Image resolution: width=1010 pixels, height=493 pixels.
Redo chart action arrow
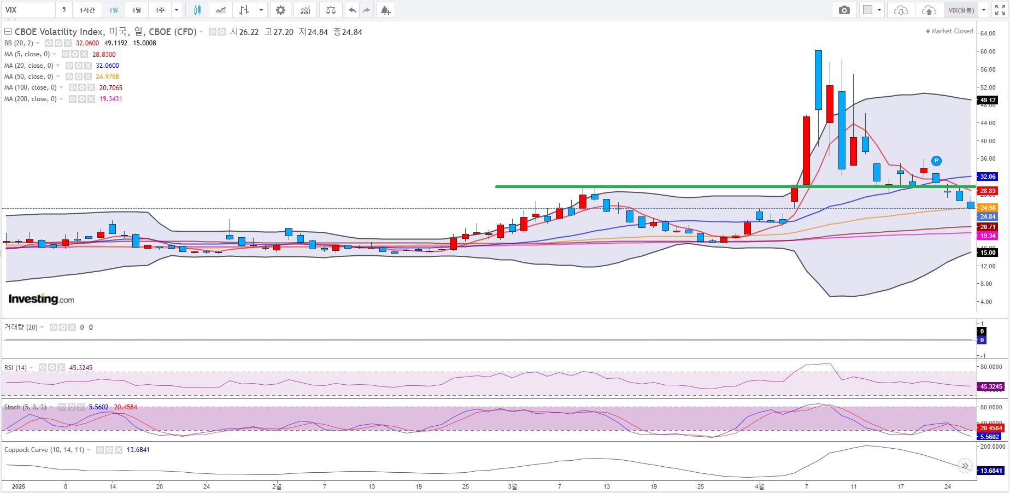click(x=366, y=10)
